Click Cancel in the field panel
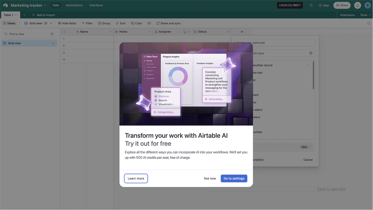Viewport: 373px width, 210px height. click(308, 160)
